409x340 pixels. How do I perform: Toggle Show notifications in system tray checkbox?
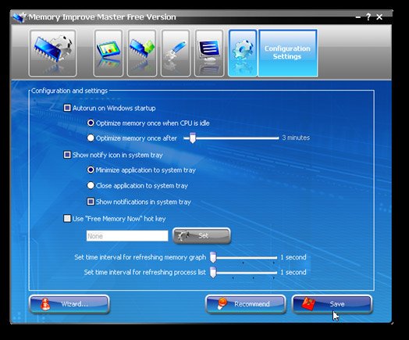tap(91, 202)
